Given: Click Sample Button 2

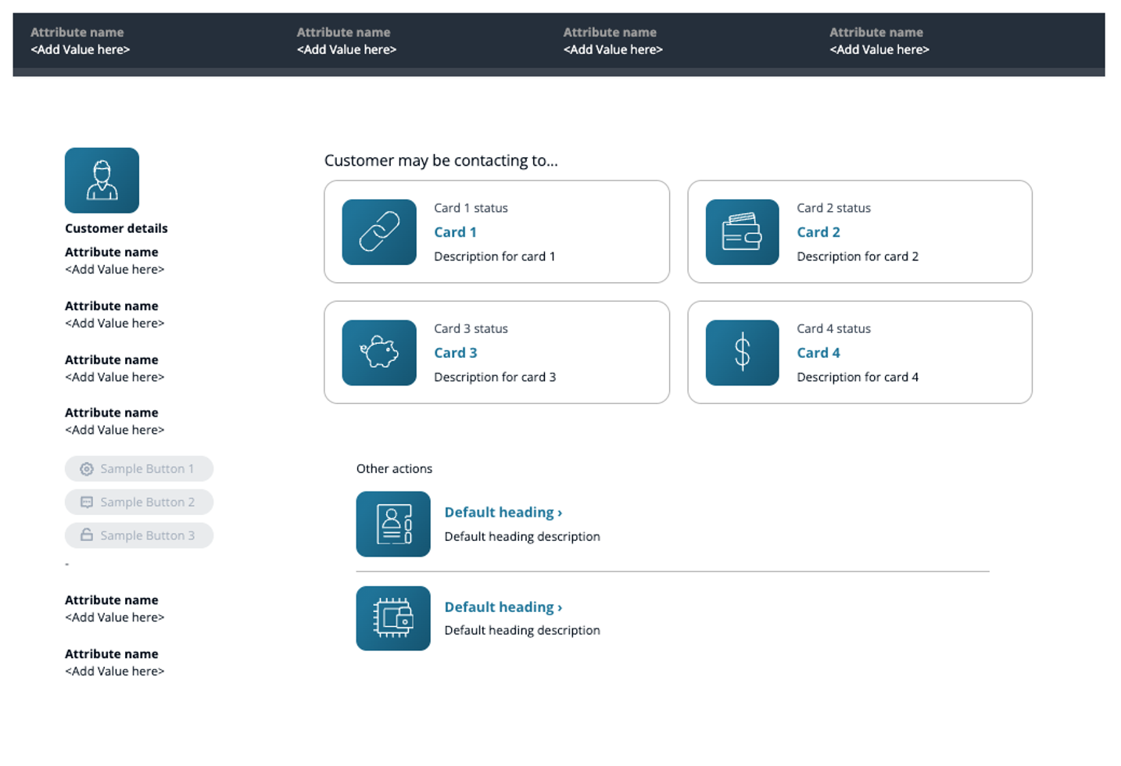Looking at the screenshot, I should (139, 502).
